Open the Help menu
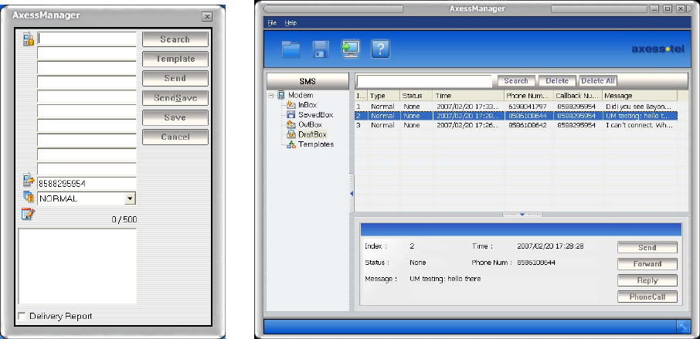This screenshot has height=339, width=700. pyautogui.click(x=291, y=22)
